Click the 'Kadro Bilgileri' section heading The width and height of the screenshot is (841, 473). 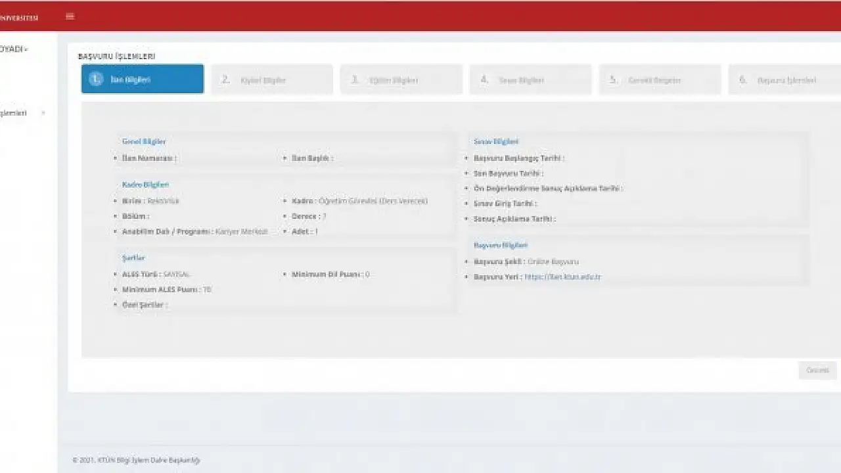coord(145,185)
